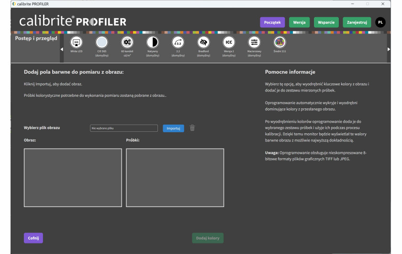Select the 2.2 gamma icon
The image size is (402, 254).
178,42
